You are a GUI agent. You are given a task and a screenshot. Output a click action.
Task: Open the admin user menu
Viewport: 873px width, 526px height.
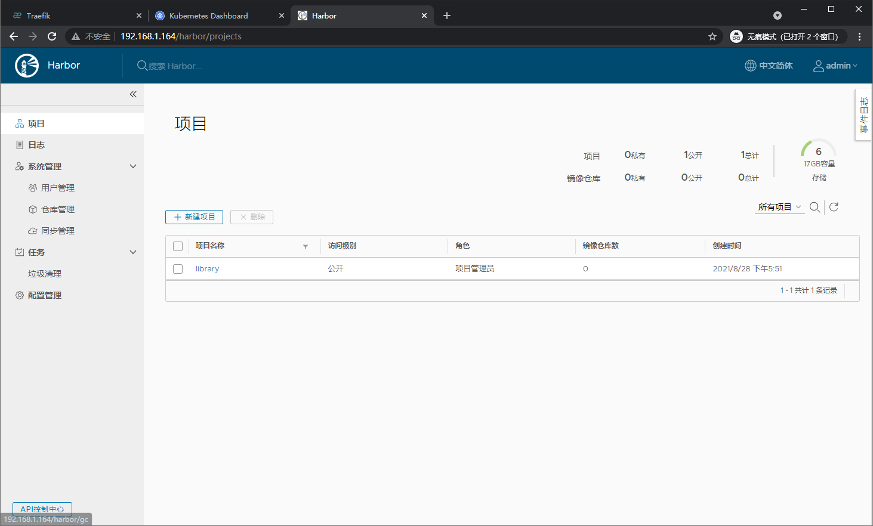(x=835, y=66)
